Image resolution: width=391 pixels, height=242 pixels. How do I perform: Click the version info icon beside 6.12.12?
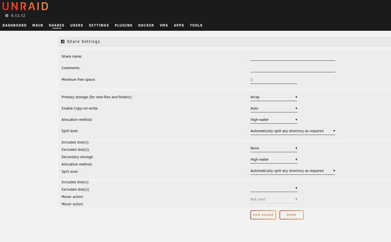click(7, 16)
